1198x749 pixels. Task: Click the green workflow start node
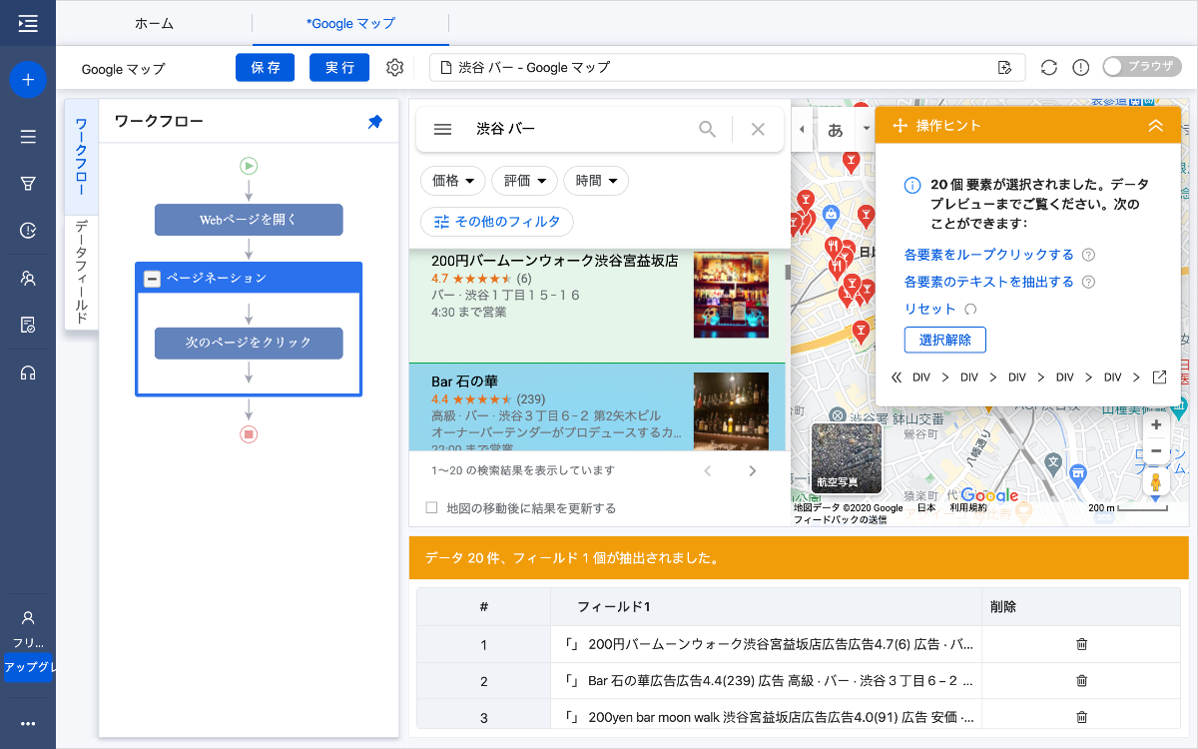(249, 166)
